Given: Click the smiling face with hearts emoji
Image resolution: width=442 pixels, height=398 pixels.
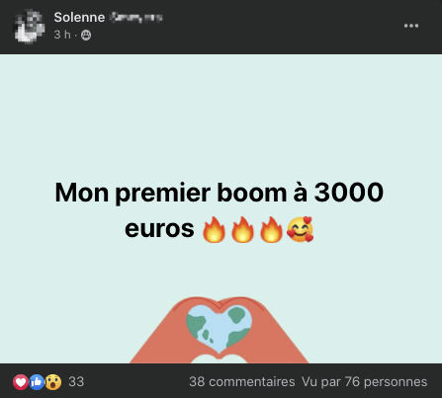Looking at the screenshot, I should tap(300, 229).
